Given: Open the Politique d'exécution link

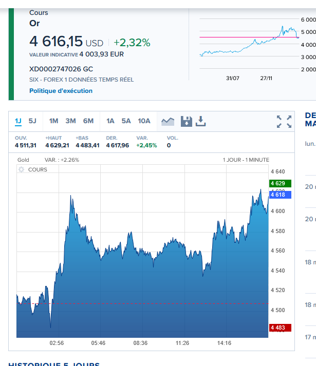Looking at the screenshot, I should point(61,91).
